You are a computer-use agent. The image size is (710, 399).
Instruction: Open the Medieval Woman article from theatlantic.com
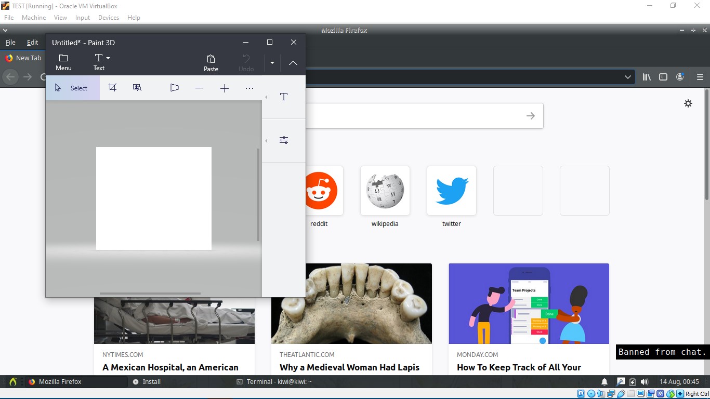point(349,367)
